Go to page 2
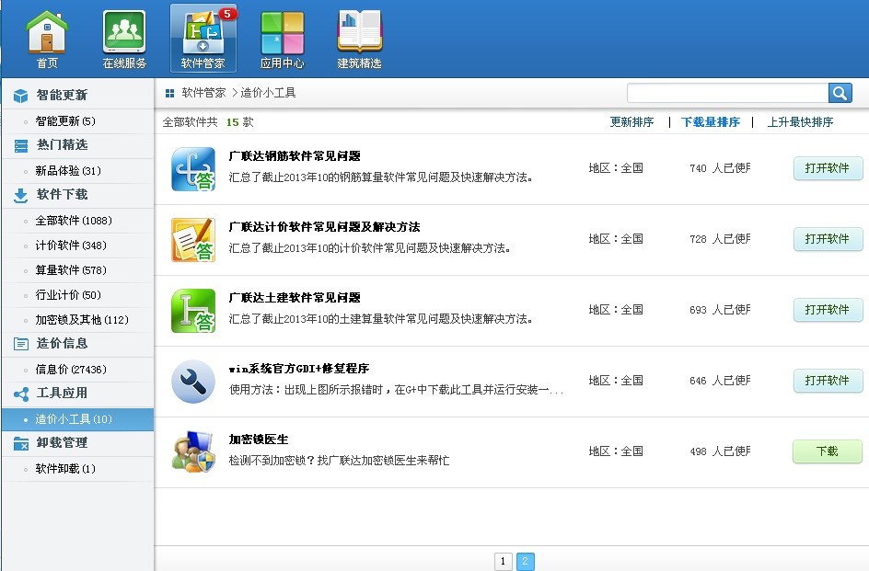Viewport: 869px width, 571px height. point(526,562)
